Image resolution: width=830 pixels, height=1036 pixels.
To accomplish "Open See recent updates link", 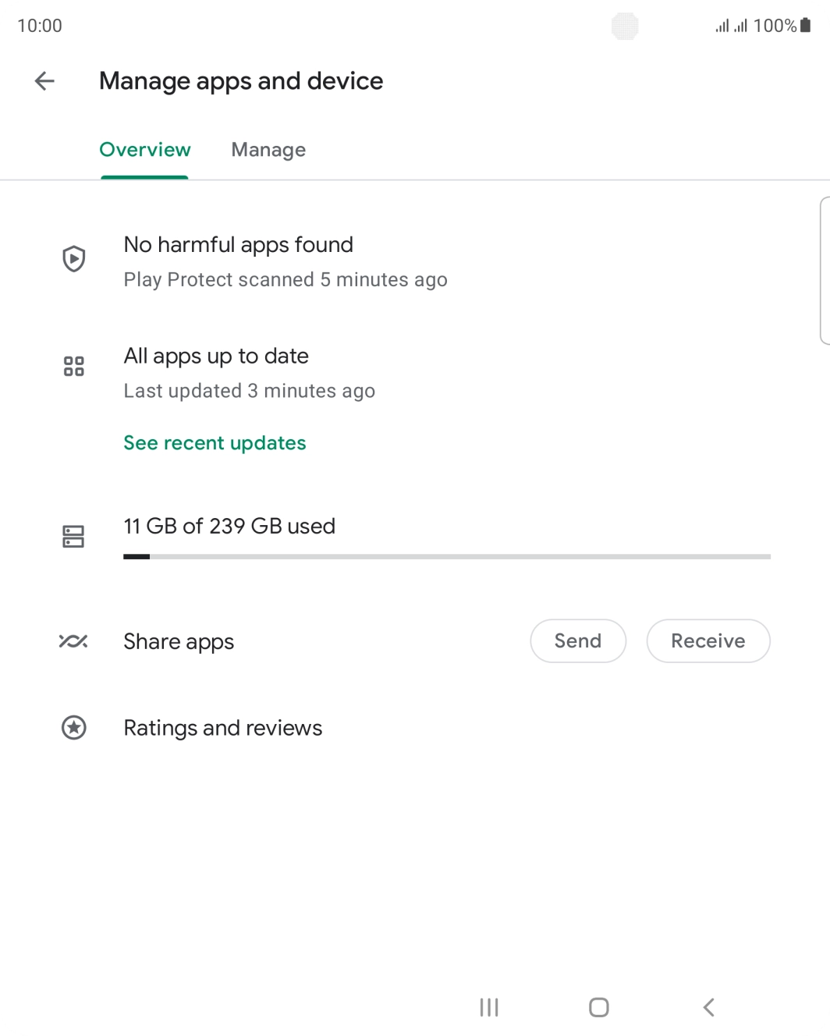I will click(215, 443).
